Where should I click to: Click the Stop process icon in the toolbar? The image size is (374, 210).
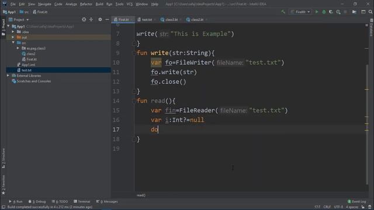pos(345,12)
